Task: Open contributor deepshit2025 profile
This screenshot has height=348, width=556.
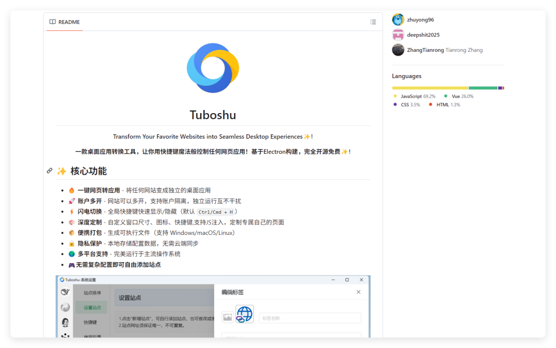Action: coord(423,34)
